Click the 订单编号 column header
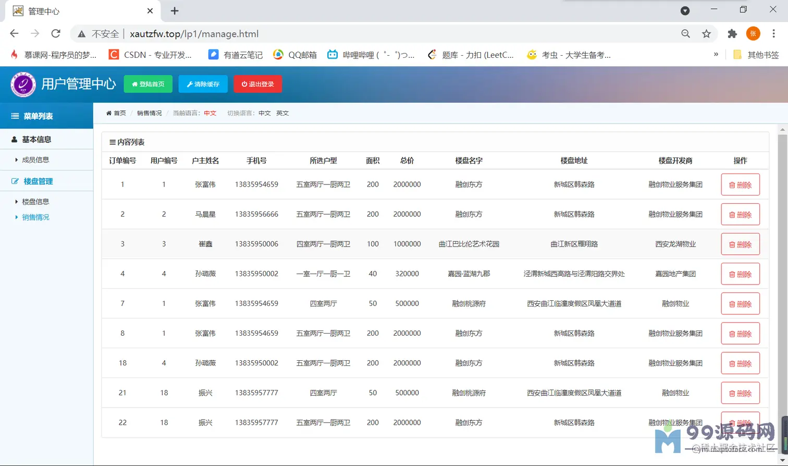Image resolution: width=788 pixels, height=466 pixels. [122, 161]
